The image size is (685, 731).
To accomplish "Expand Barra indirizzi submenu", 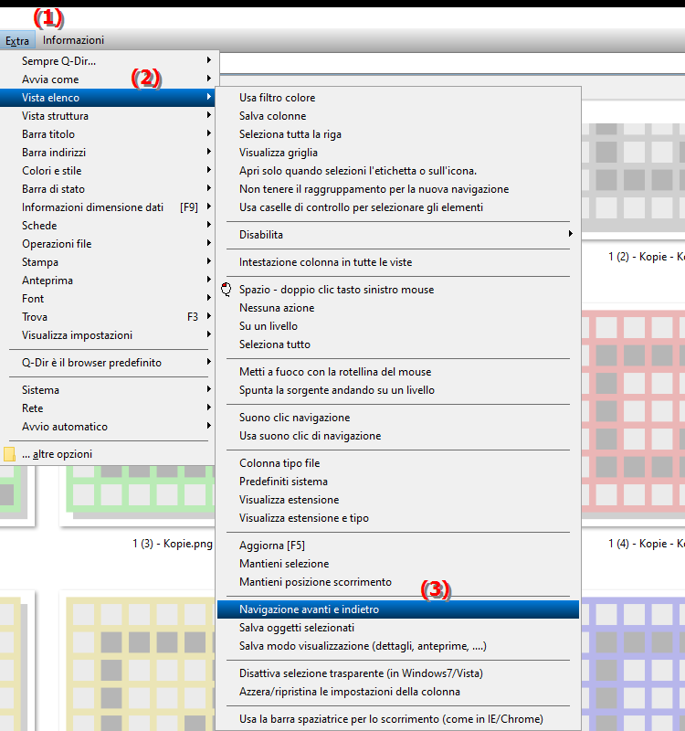I will (107, 153).
